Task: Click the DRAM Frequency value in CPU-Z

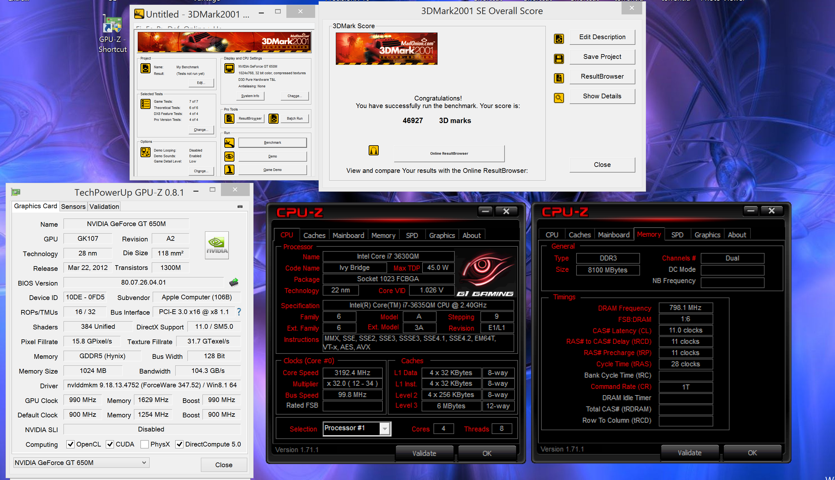Action: click(685, 307)
